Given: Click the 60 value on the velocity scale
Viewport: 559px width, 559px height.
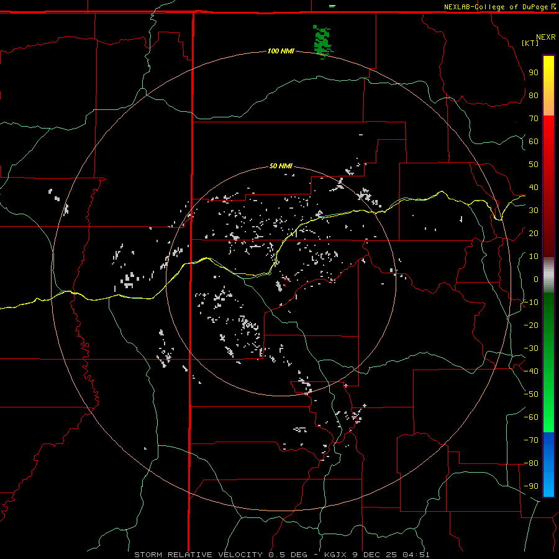Looking at the screenshot, I should tap(534, 142).
